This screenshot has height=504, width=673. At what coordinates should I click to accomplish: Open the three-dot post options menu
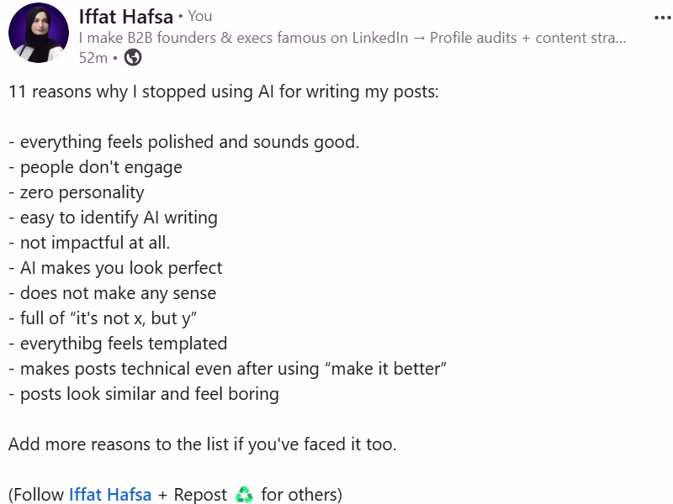[x=663, y=18]
